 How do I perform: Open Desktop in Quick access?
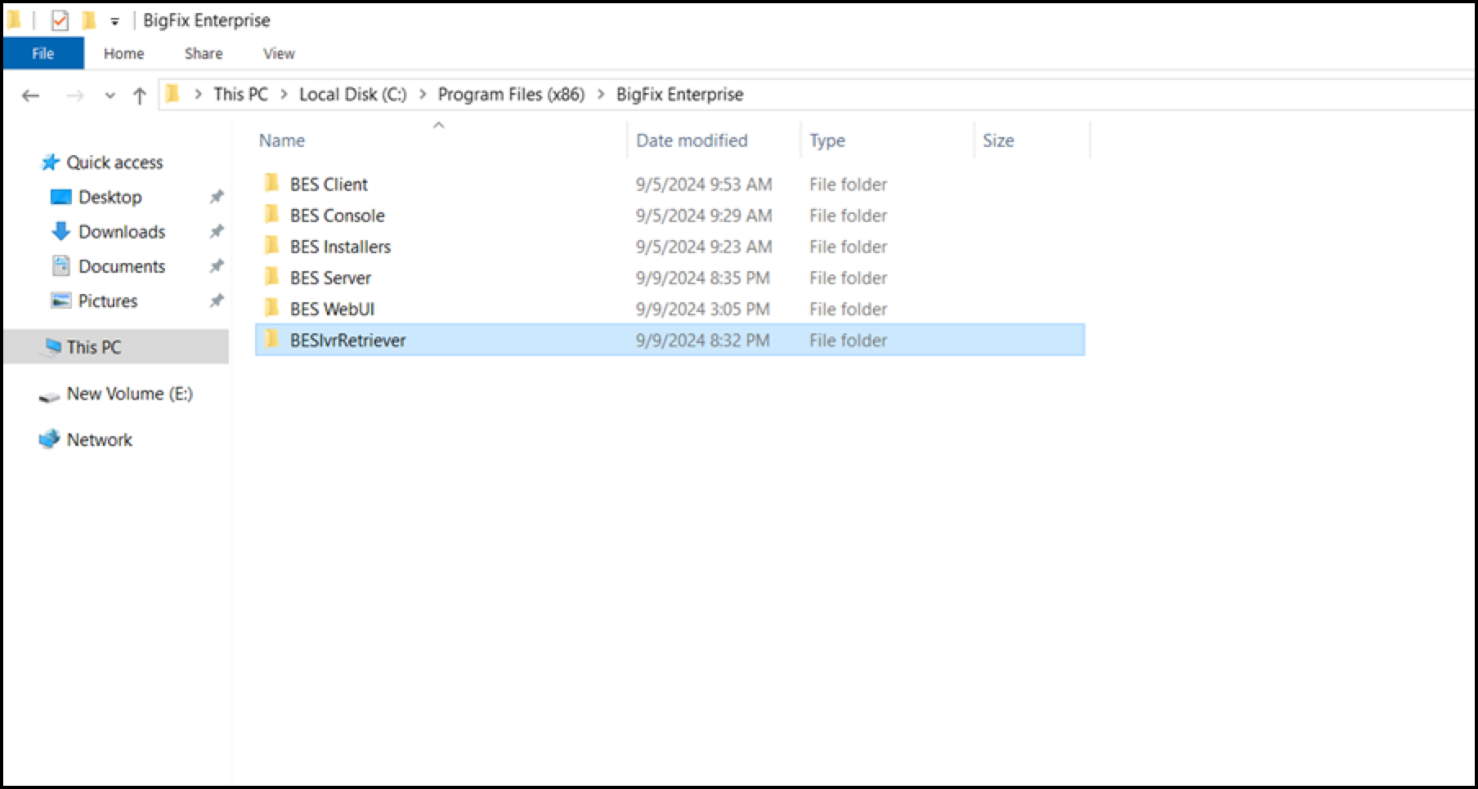coord(110,197)
